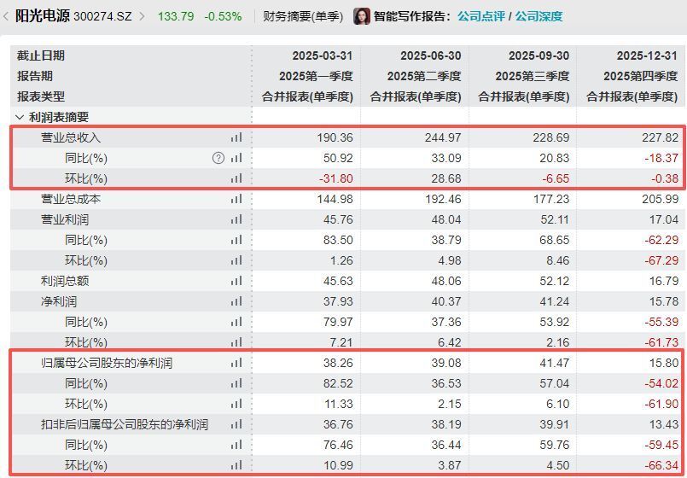The image size is (687, 478).
Task: Click non-recurring adjusted profit 13.43
Action: (663, 424)
